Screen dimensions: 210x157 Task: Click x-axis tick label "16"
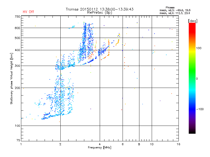(x=178, y=144)
